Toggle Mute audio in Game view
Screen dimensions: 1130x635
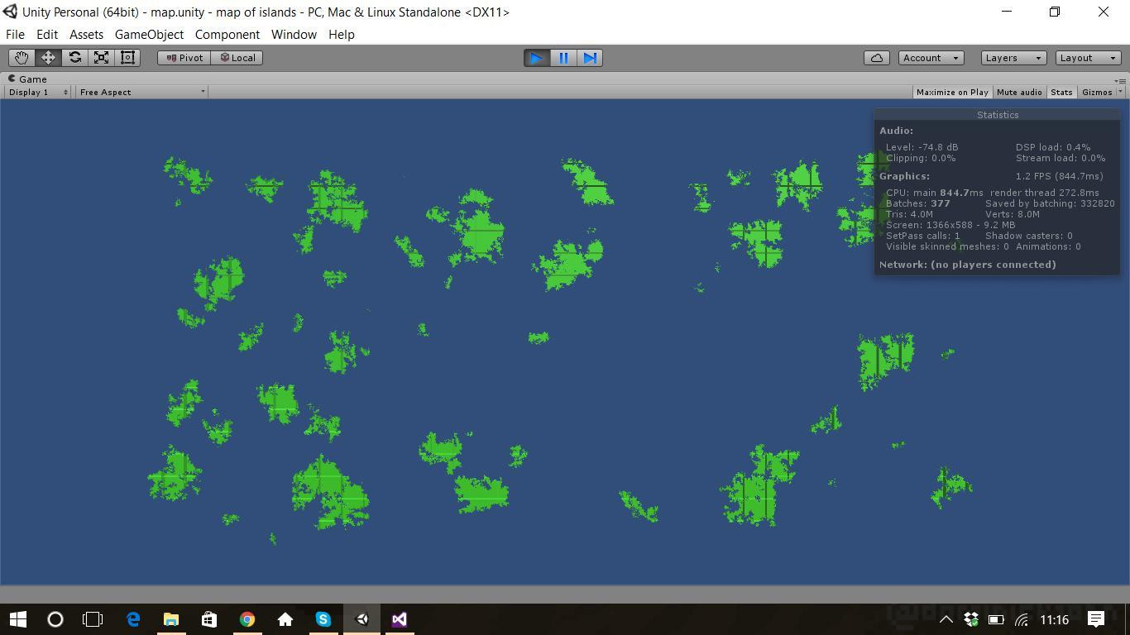coord(1019,92)
